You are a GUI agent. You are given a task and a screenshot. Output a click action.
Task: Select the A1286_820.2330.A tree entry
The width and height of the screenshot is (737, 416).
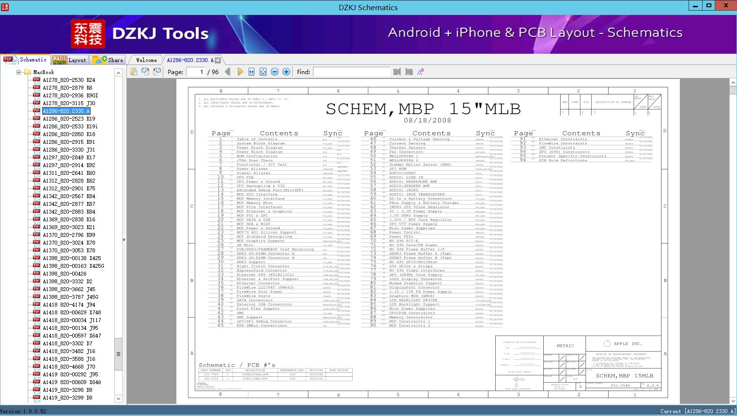(66, 111)
